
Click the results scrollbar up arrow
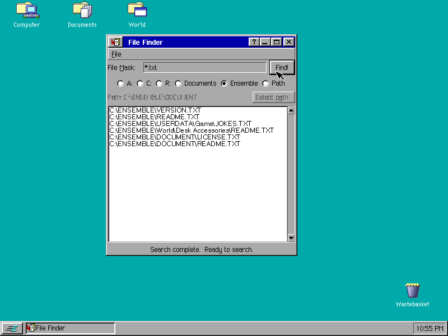pos(291,110)
